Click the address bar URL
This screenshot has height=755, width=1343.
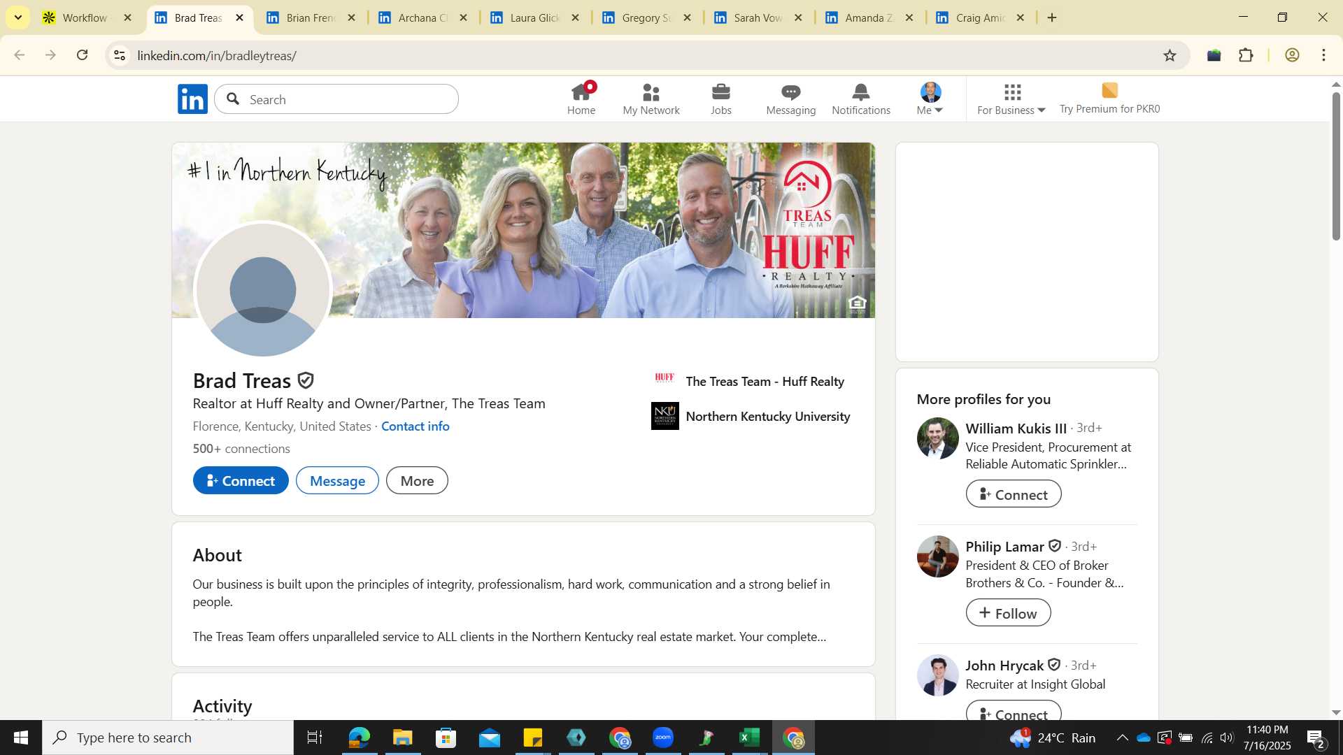[x=217, y=55]
